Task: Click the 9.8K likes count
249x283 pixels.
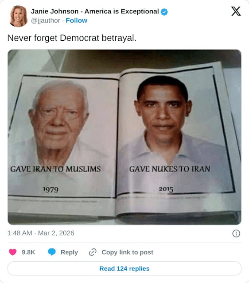Action: 28,252
